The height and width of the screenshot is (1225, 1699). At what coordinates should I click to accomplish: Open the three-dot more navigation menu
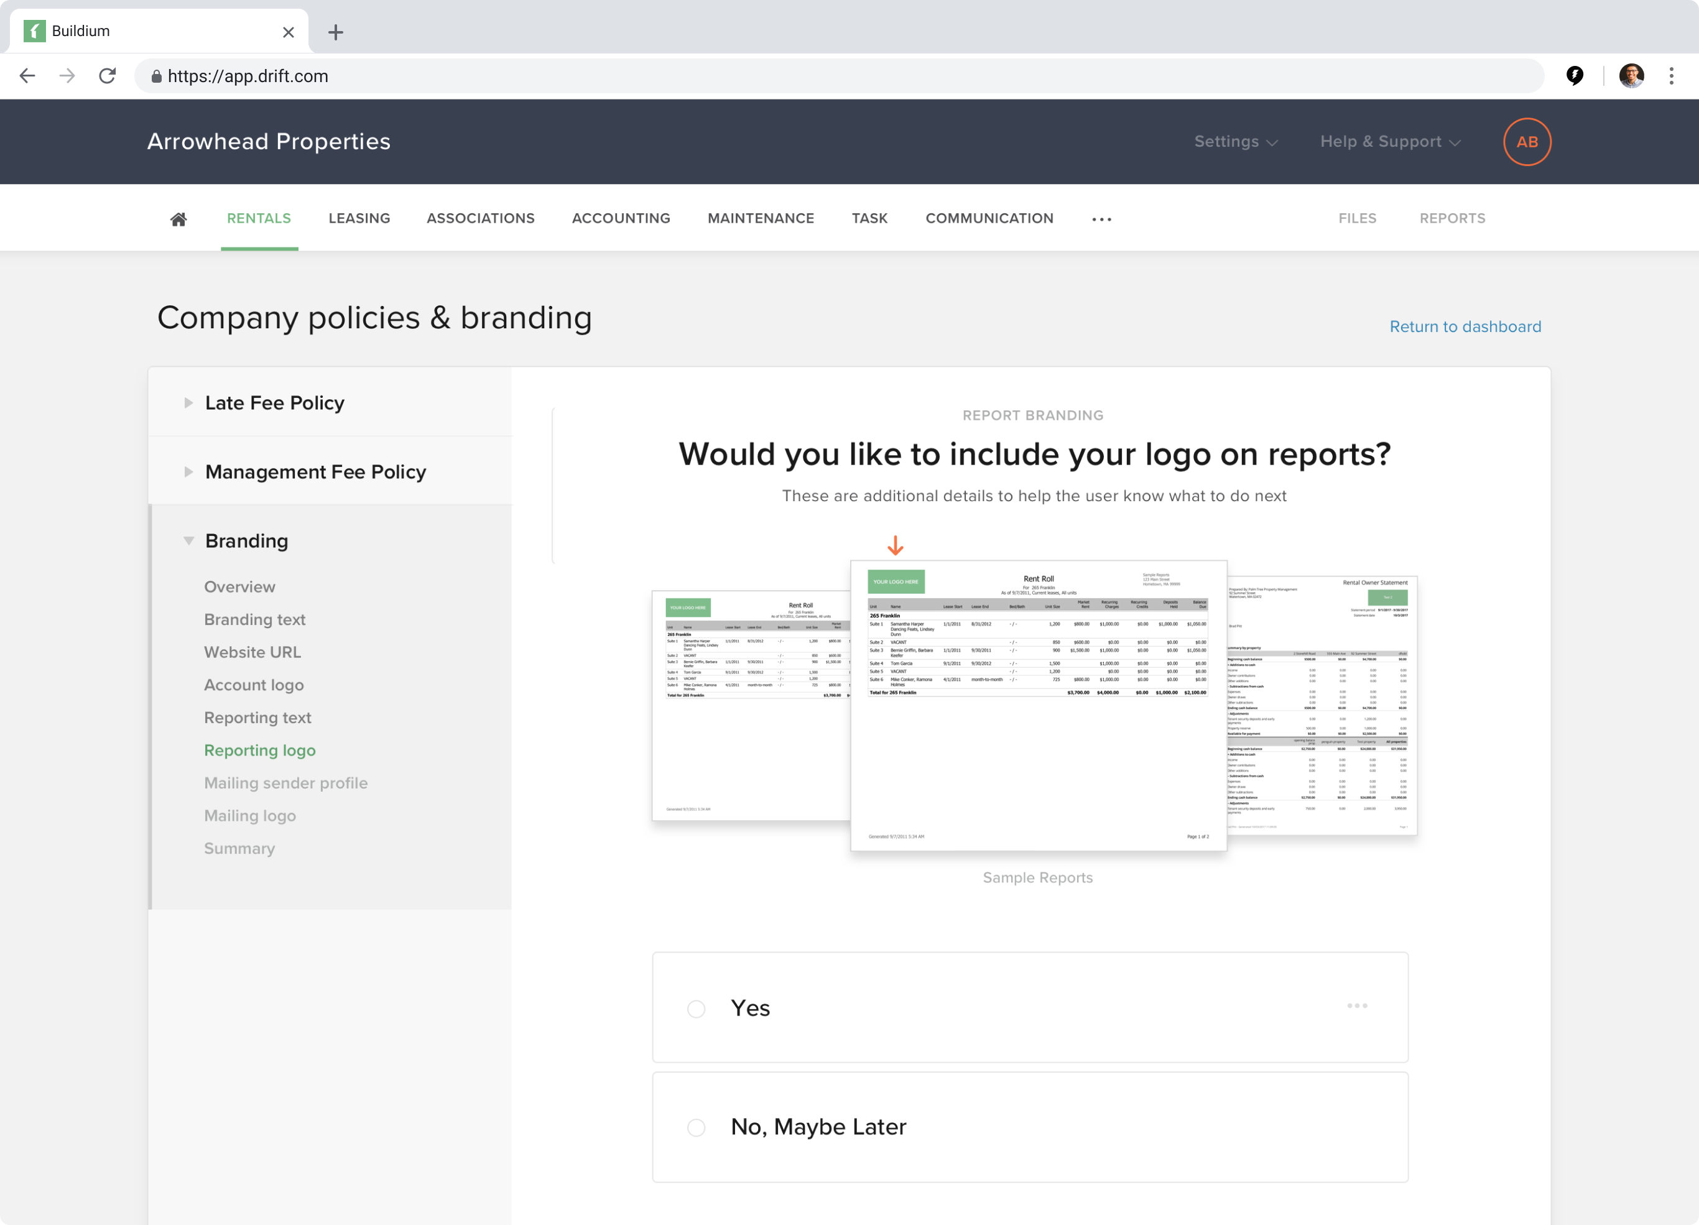1101,219
